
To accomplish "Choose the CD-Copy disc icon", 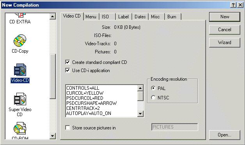I will (20, 41).
